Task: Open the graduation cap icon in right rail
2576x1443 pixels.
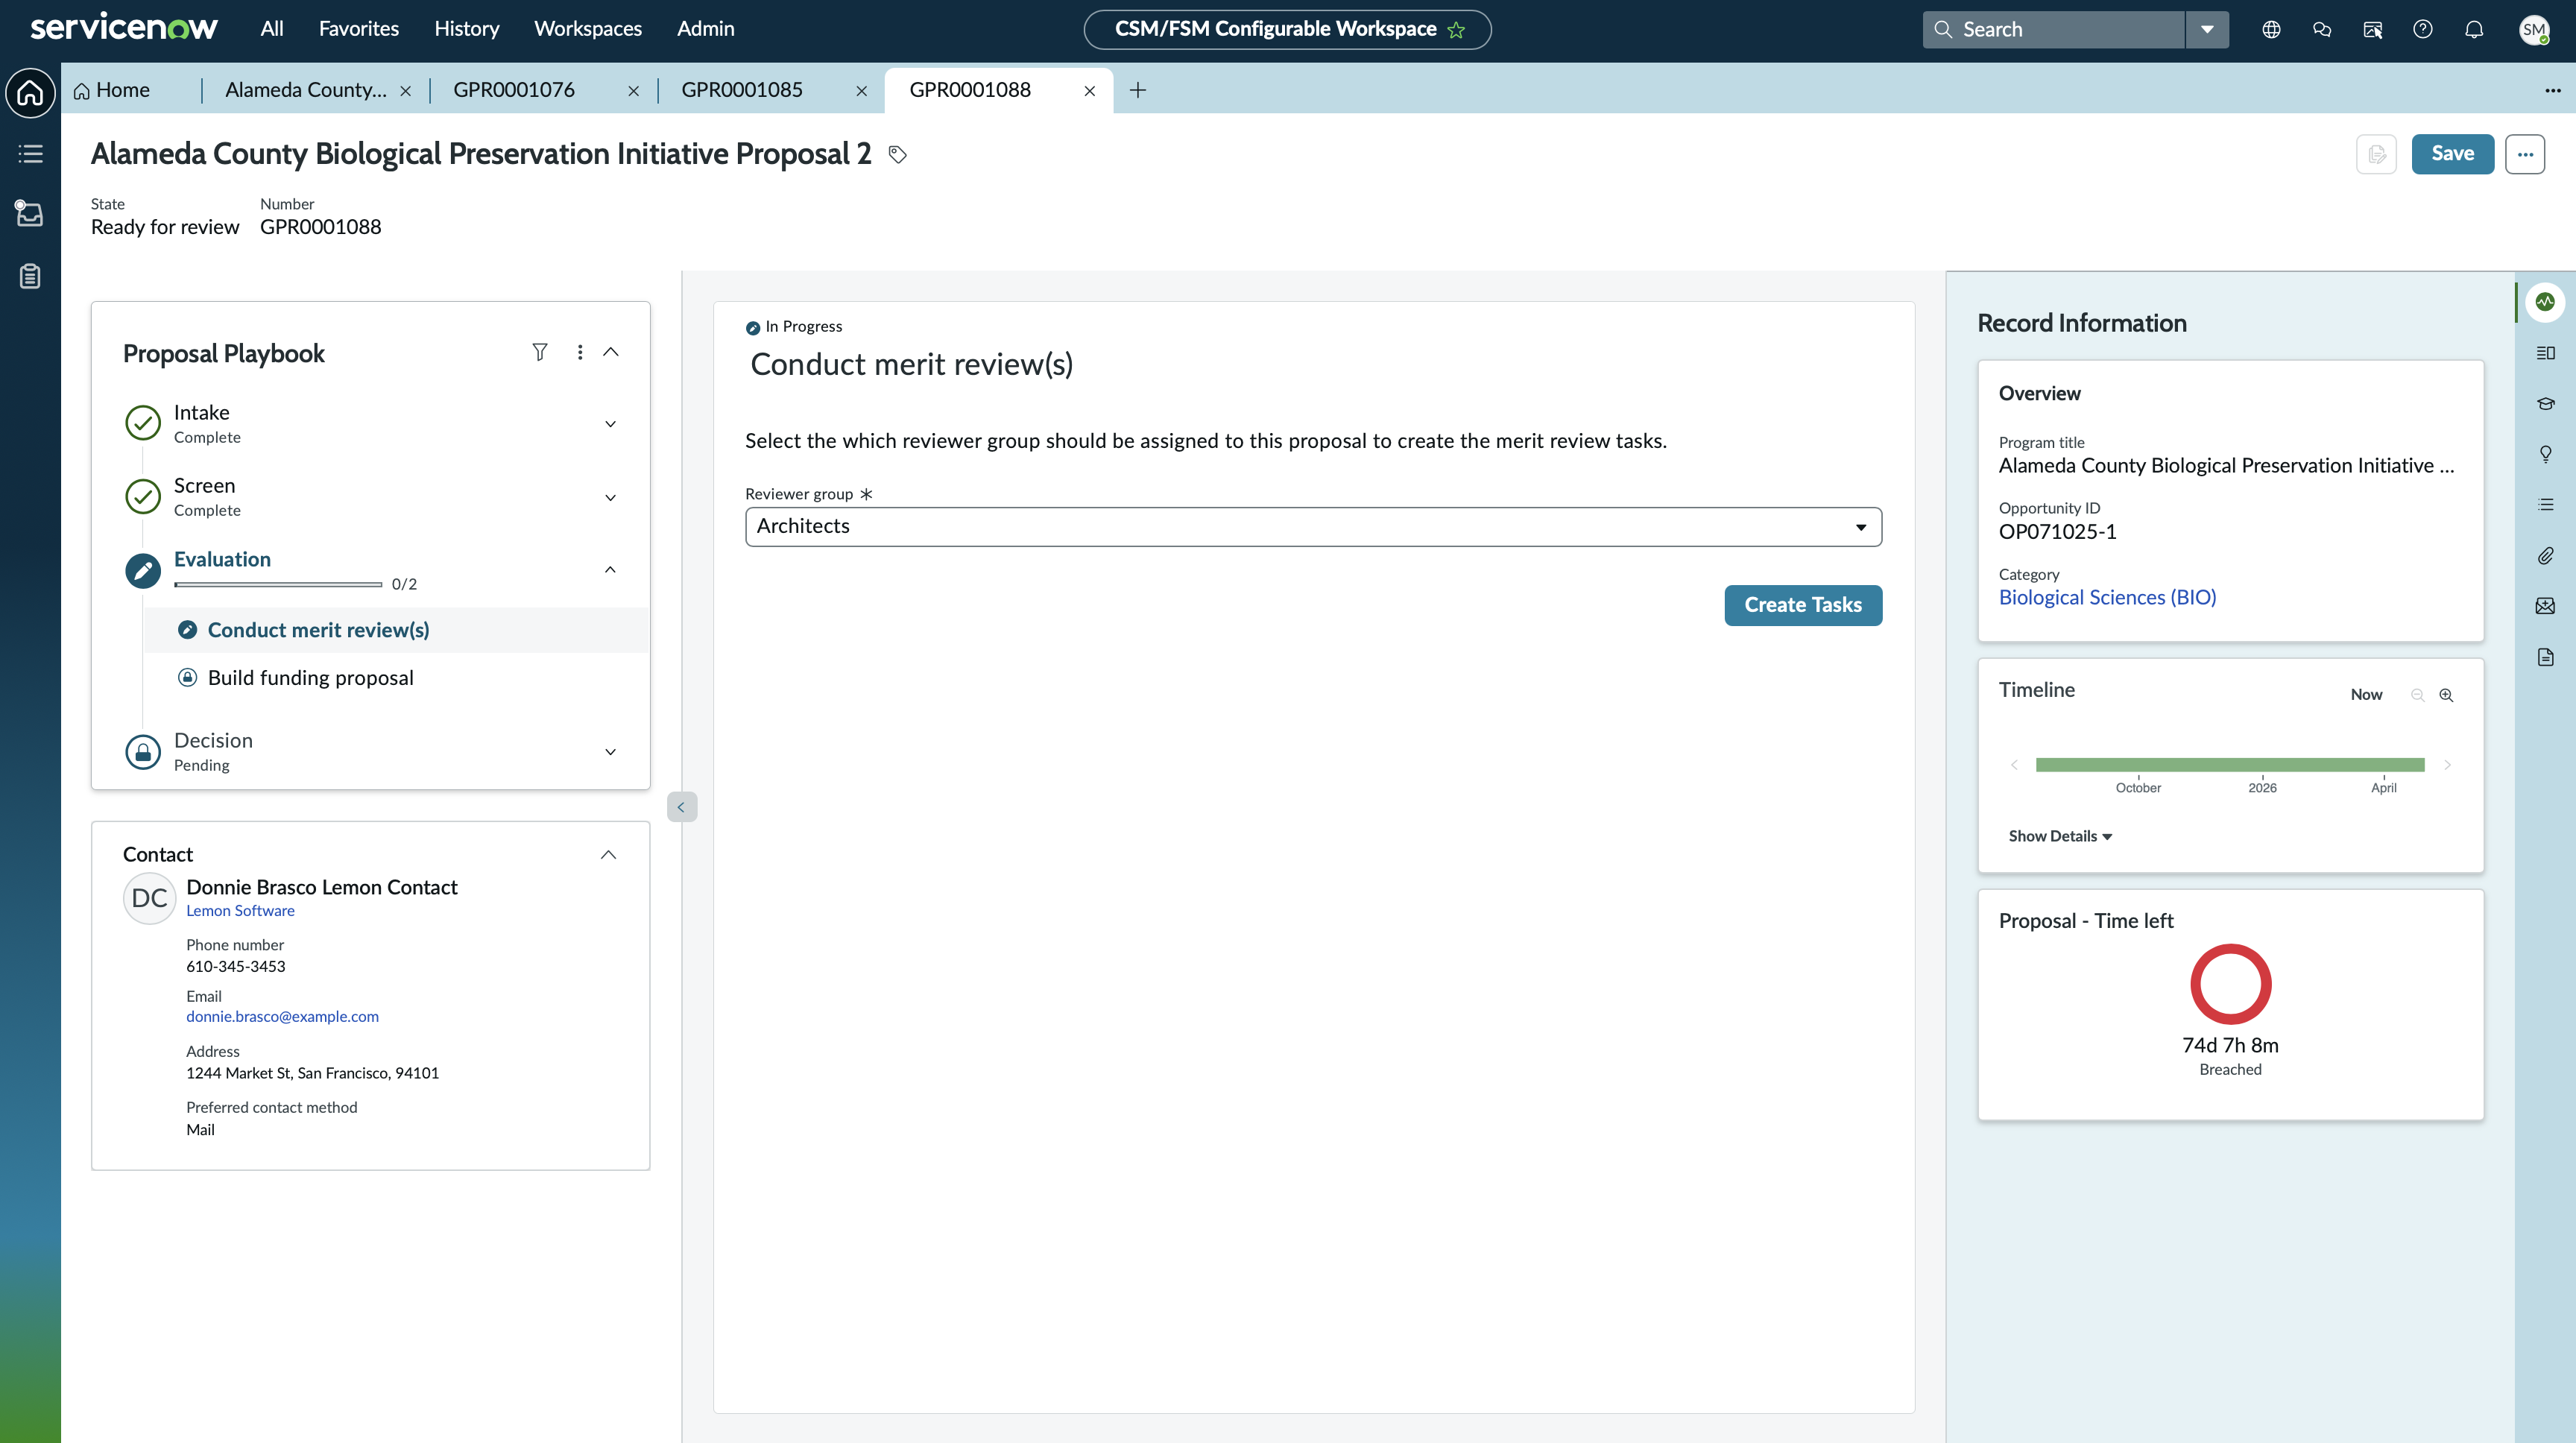Action: (2545, 403)
